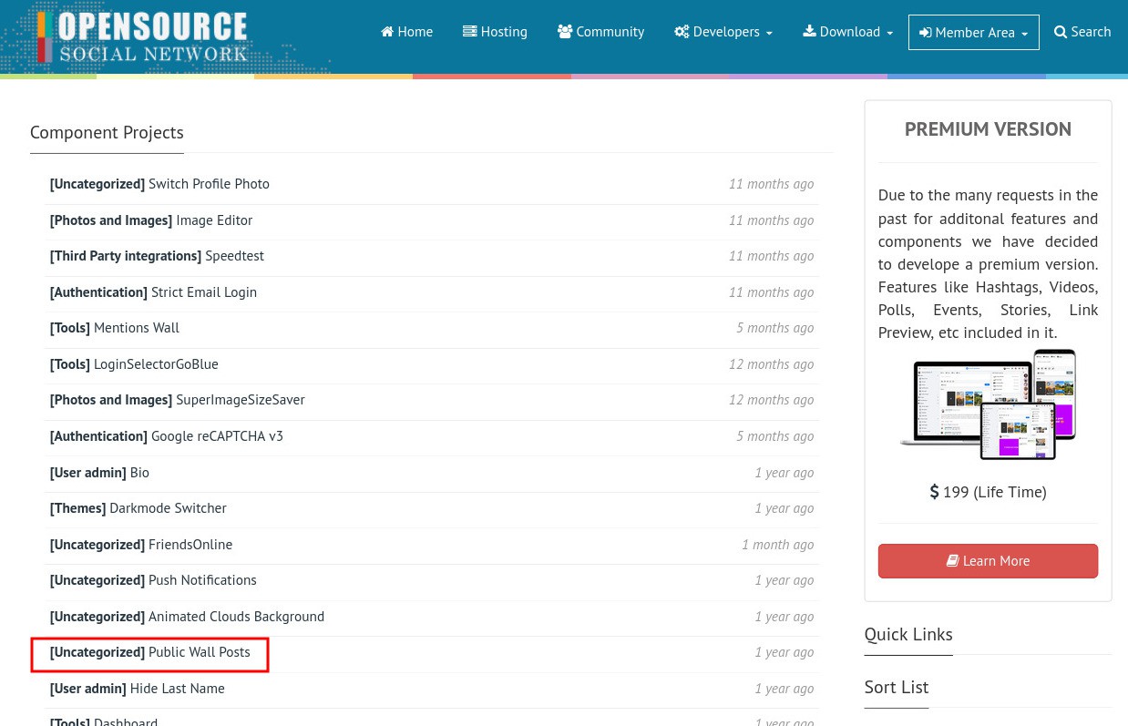This screenshot has height=726, width=1128.
Task: Click the Developers gears icon
Action: [682, 32]
